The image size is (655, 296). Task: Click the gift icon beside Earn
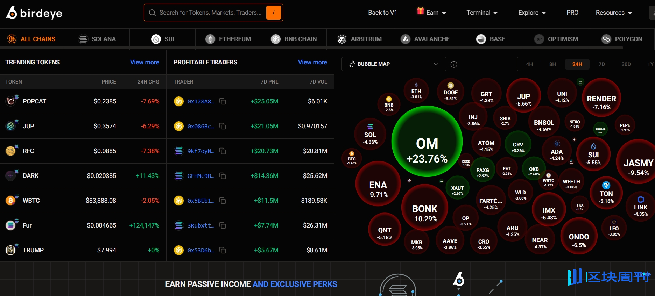click(x=420, y=11)
